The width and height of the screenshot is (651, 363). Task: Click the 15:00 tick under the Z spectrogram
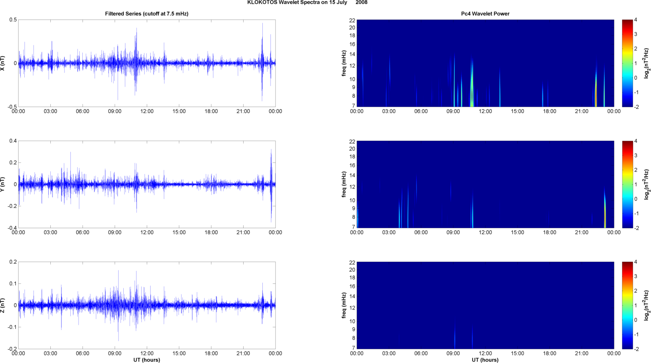coord(517,353)
